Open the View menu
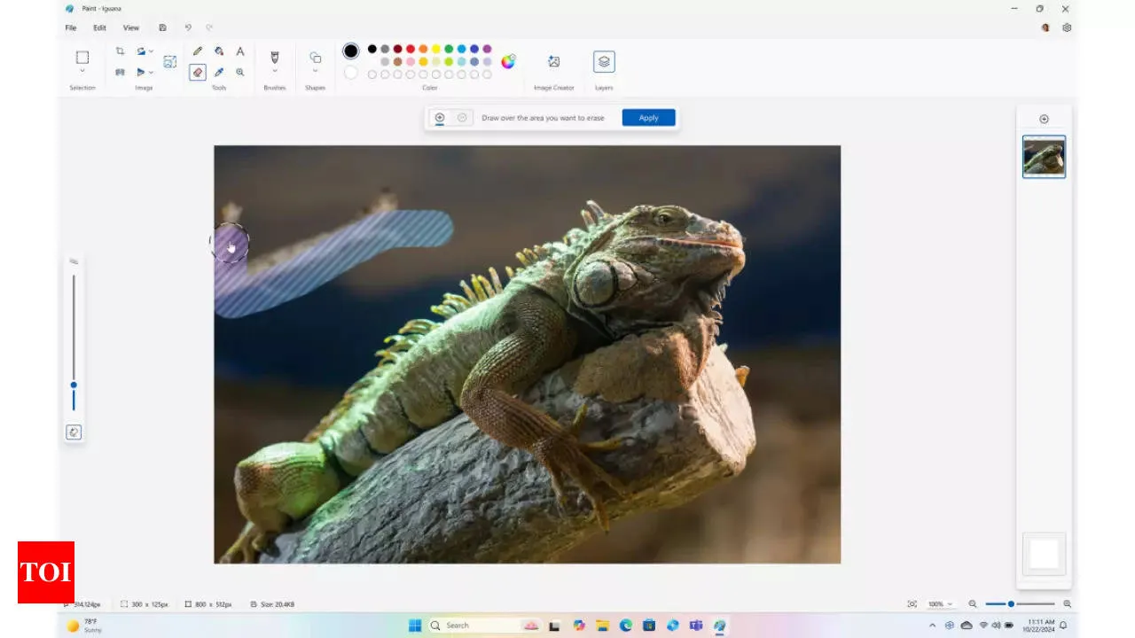The height and width of the screenshot is (638, 1135). (131, 27)
